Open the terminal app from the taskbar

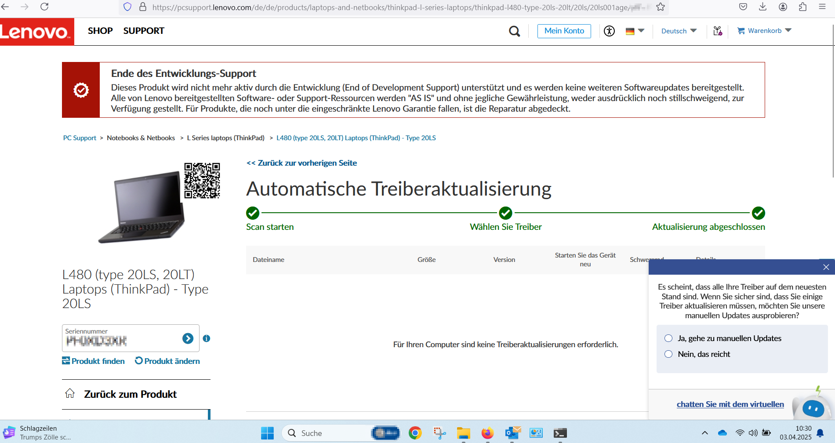click(x=560, y=433)
